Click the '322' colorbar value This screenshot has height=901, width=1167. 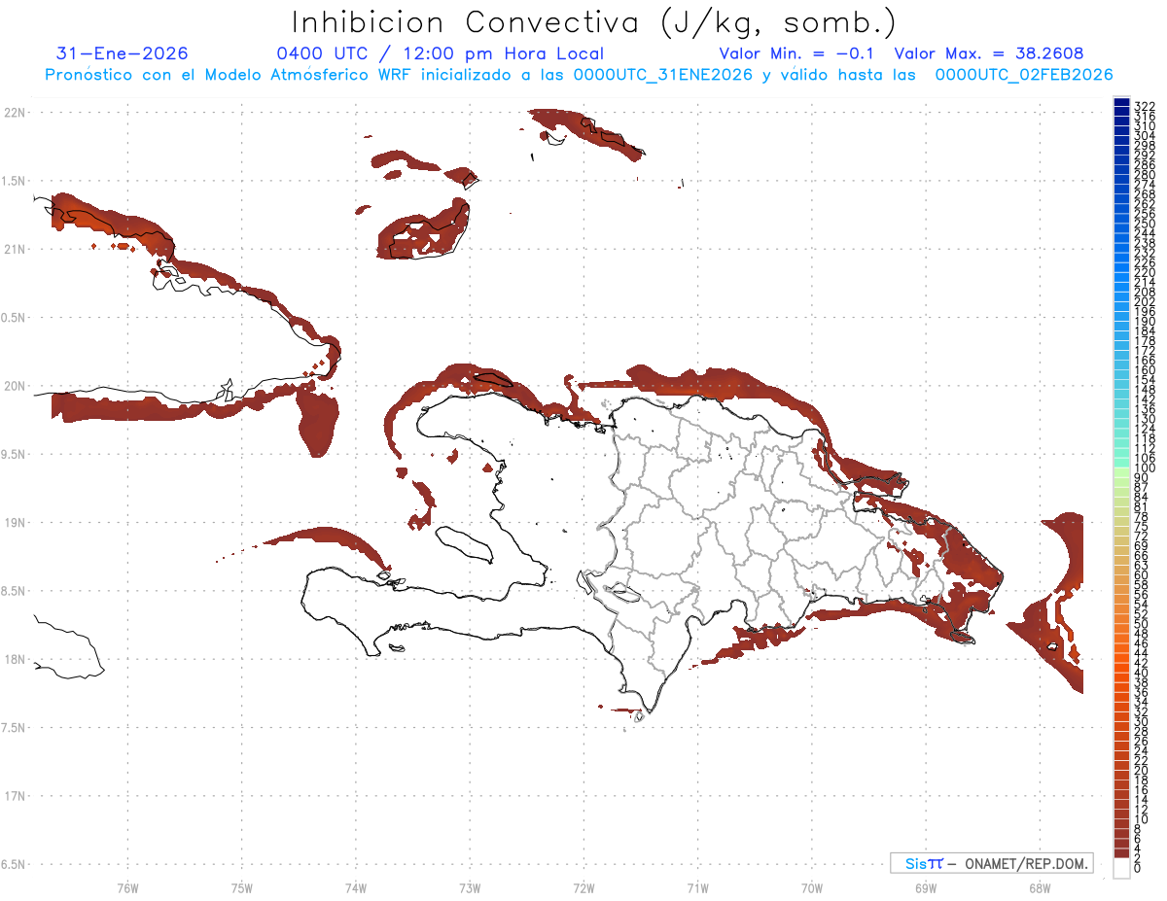tap(1144, 105)
